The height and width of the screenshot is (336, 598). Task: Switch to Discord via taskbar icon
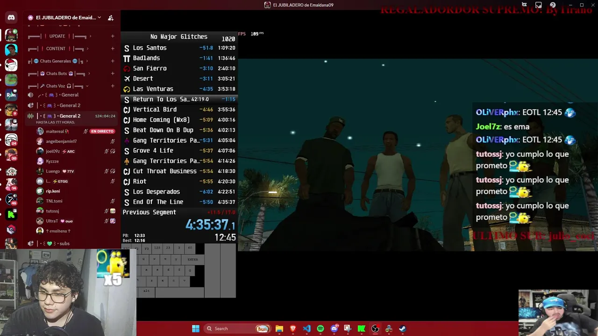(334, 329)
